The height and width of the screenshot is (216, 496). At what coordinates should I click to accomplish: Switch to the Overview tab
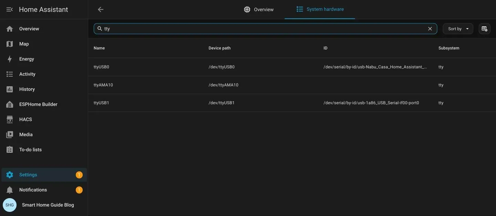point(259,10)
